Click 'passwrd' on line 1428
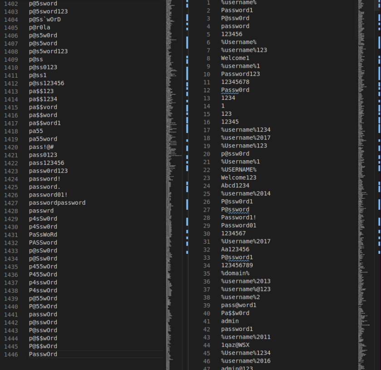This screenshot has width=381, height=370. point(41,211)
